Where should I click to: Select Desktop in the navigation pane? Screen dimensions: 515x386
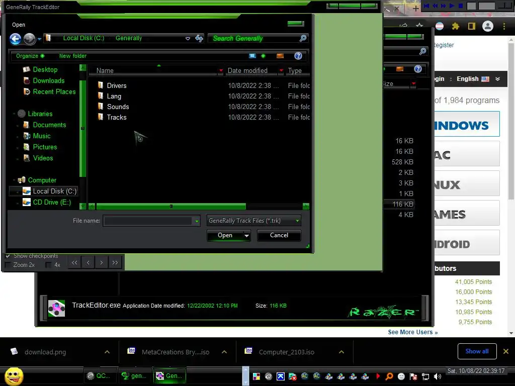point(45,69)
